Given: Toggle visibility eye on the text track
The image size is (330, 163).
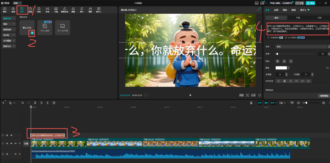Looking at the screenshot, I should pos(11,135).
